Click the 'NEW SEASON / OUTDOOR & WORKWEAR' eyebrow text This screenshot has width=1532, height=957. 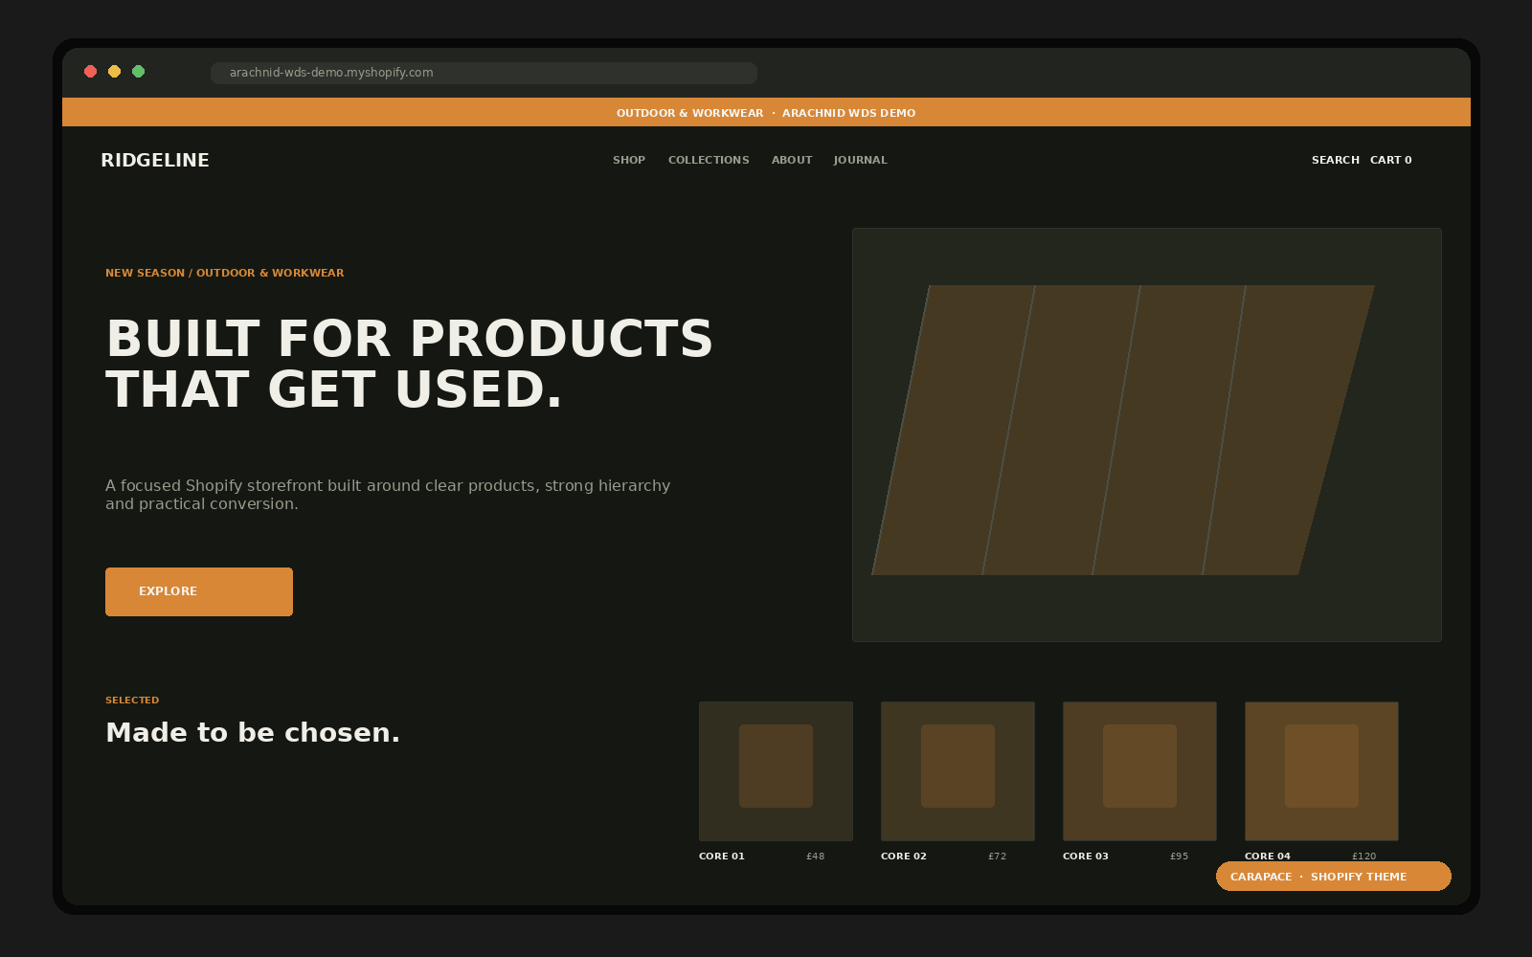225,273
